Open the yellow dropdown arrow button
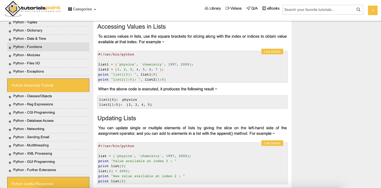381x188 pixels. 372,10
